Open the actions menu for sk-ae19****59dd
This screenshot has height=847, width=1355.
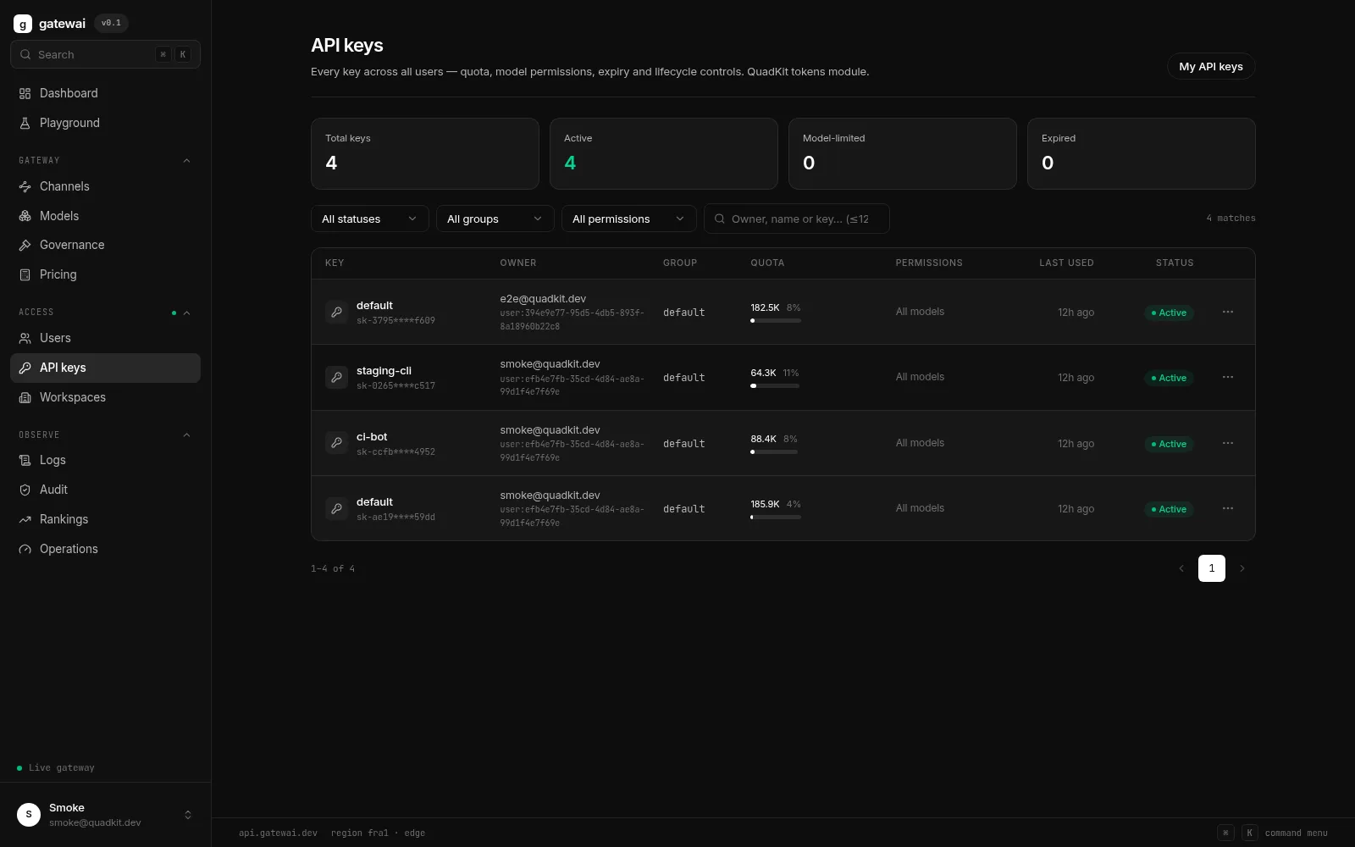1228,508
